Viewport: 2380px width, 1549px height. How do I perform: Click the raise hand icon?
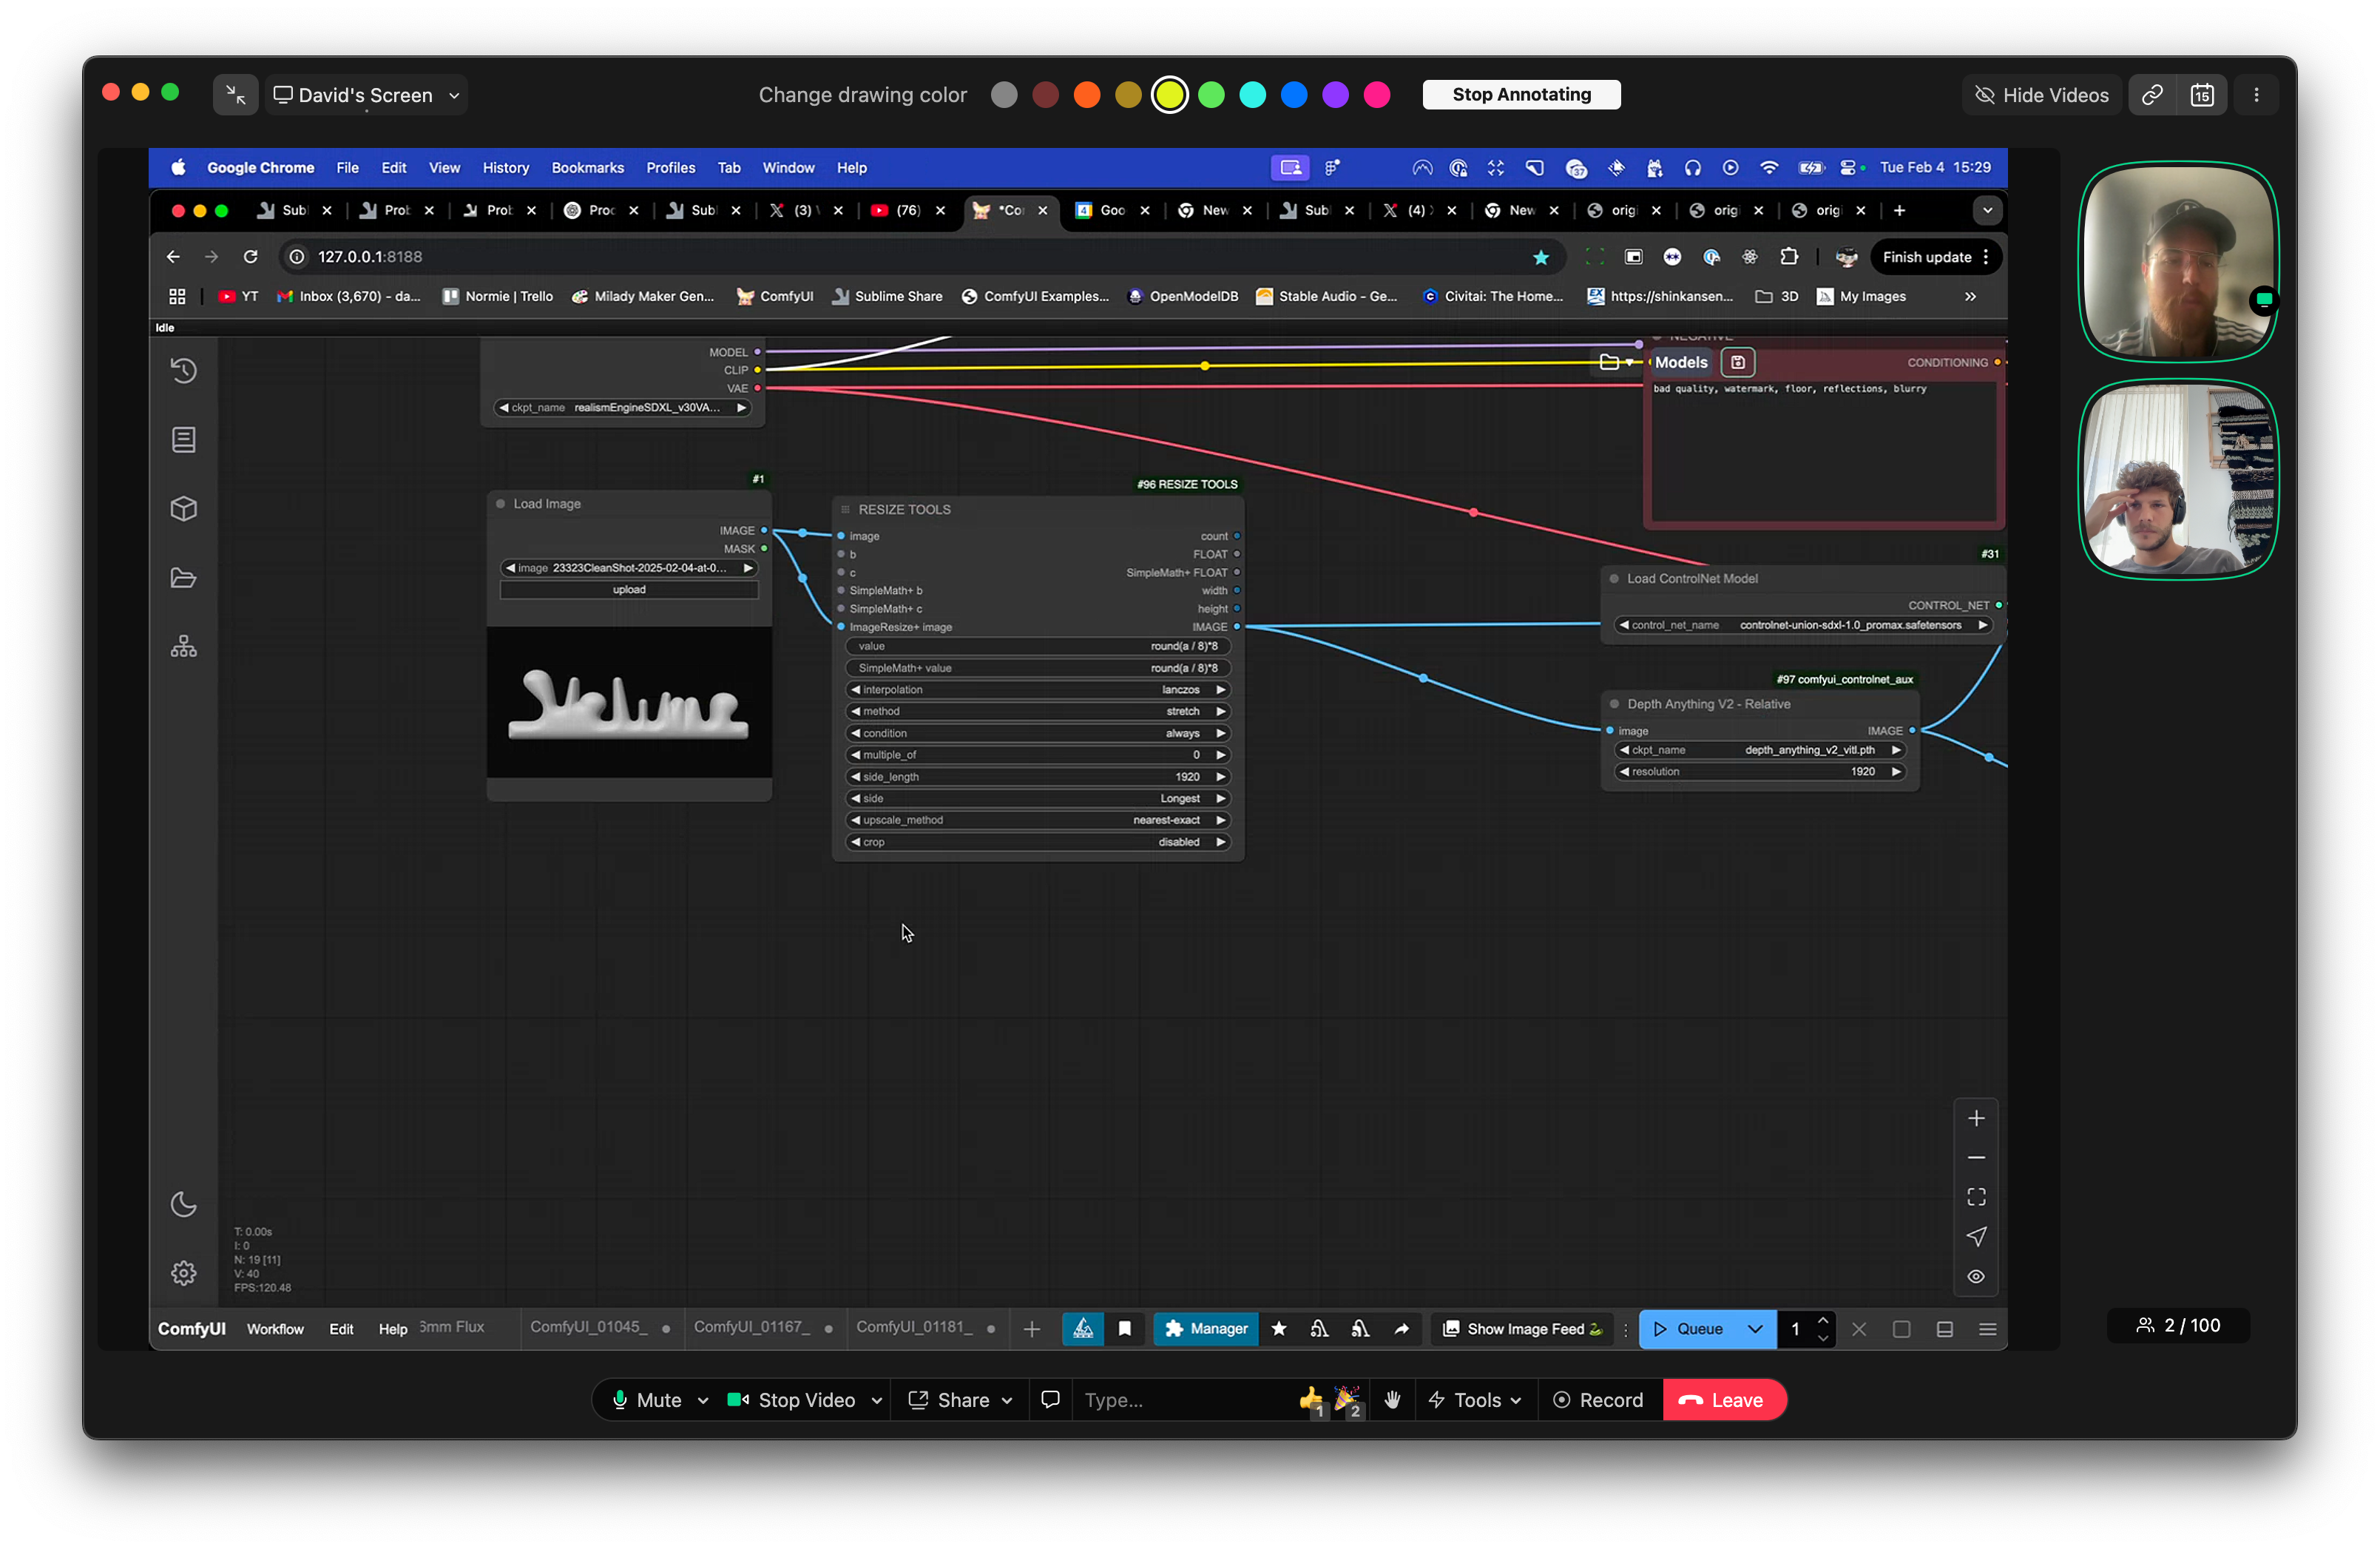(1392, 1399)
